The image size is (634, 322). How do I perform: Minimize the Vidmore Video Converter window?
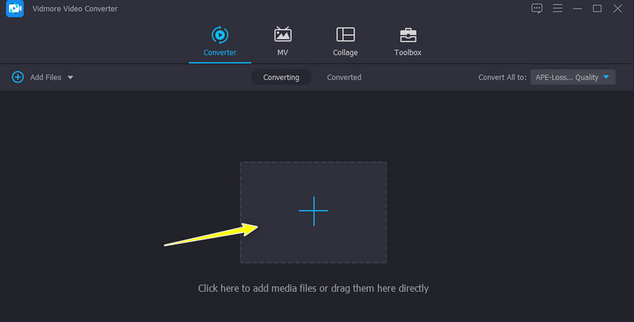point(578,9)
